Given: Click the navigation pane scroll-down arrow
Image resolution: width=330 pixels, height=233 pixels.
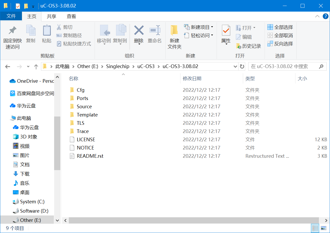Looking at the screenshot, I should [x=57, y=221].
